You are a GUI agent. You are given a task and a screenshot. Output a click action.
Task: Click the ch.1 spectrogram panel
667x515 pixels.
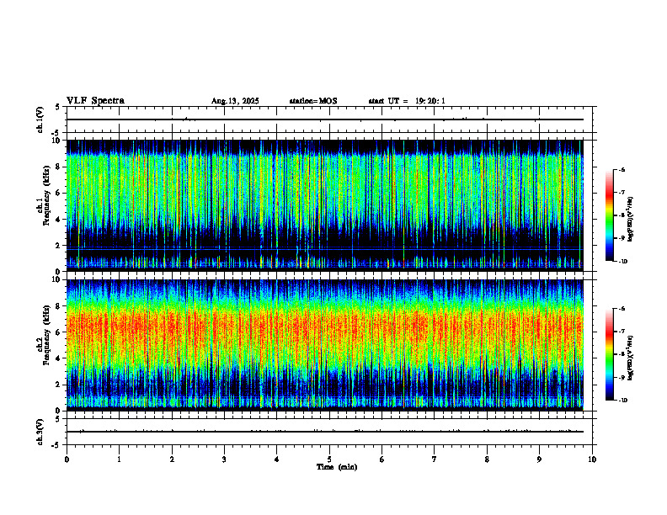coord(324,205)
